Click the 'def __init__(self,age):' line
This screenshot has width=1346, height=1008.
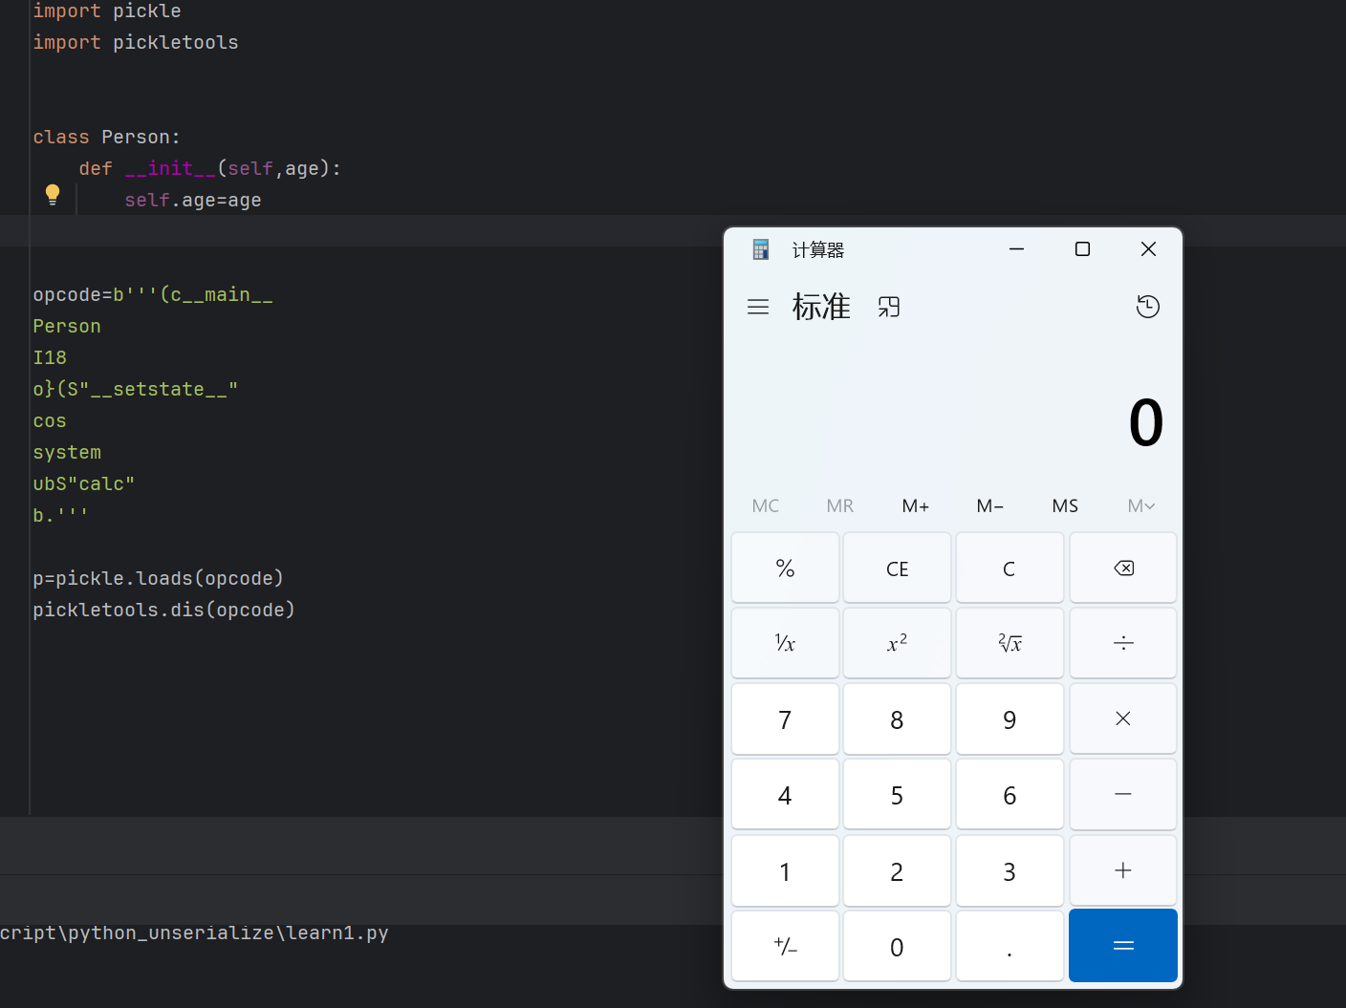point(209,168)
